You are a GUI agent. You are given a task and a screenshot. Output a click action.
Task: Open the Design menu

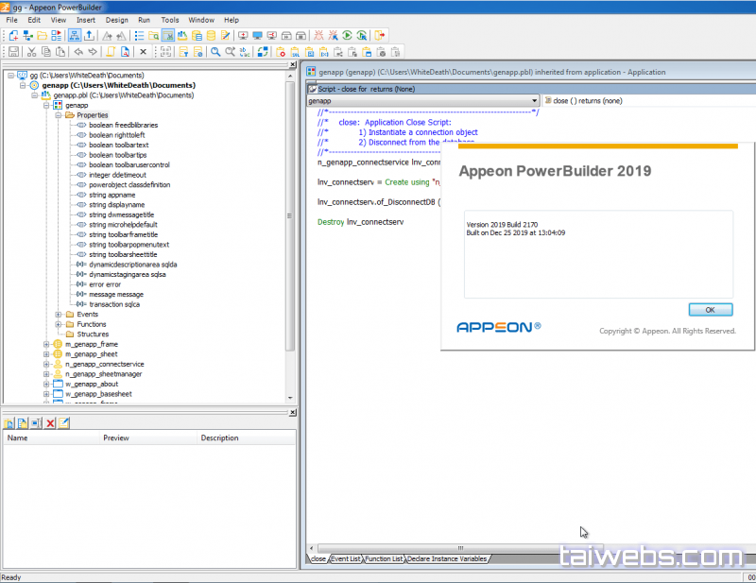pyautogui.click(x=117, y=20)
